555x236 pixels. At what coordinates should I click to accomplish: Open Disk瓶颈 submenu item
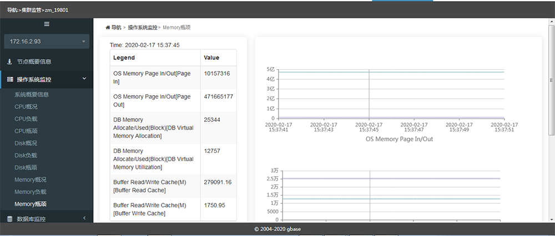(26, 167)
